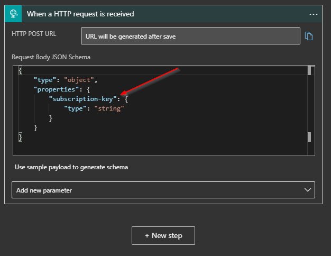This screenshot has height=256, width=331.
Task: Place cursor at the opening brace on first line
Action: pos(20,70)
